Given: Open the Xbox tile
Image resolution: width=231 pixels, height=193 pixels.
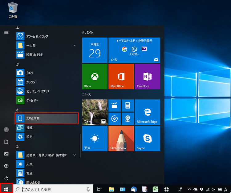Looking at the screenshot, I should pyautogui.click(x=95, y=76).
